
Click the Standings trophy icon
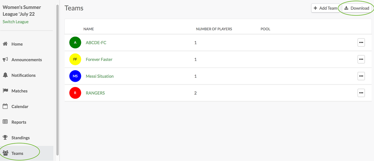5,137
